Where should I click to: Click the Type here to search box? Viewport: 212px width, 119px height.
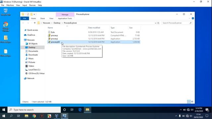pos(34,110)
